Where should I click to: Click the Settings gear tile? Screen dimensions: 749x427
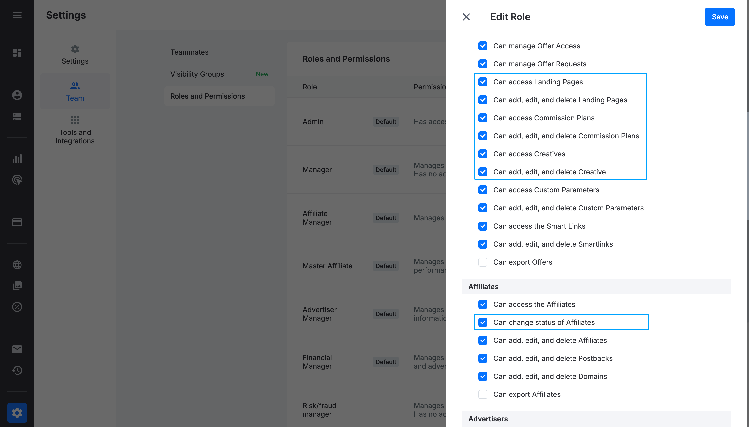pyautogui.click(x=75, y=55)
